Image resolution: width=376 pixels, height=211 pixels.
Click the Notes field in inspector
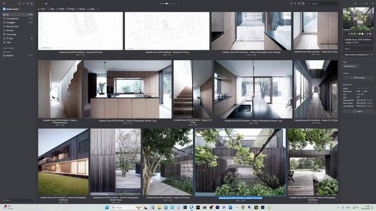[x=358, y=49]
